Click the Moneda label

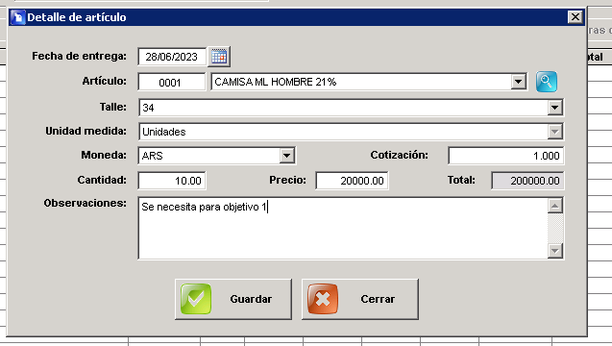tap(104, 155)
